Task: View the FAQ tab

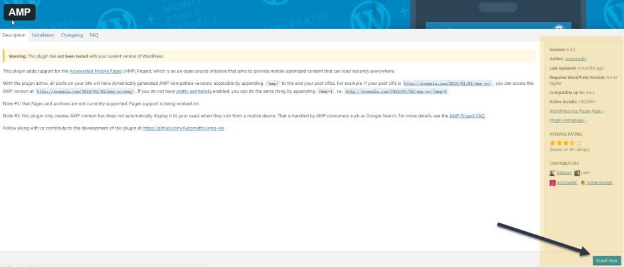Action: (94, 35)
